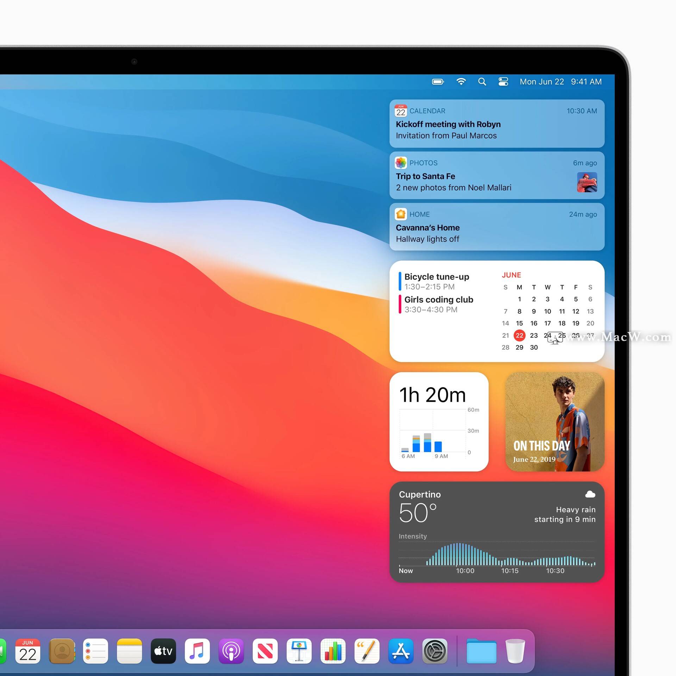Open Control Center from the menu bar
The width and height of the screenshot is (676, 676).
tap(503, 82)
